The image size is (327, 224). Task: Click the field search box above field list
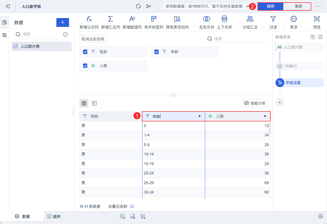coord(237,39)
